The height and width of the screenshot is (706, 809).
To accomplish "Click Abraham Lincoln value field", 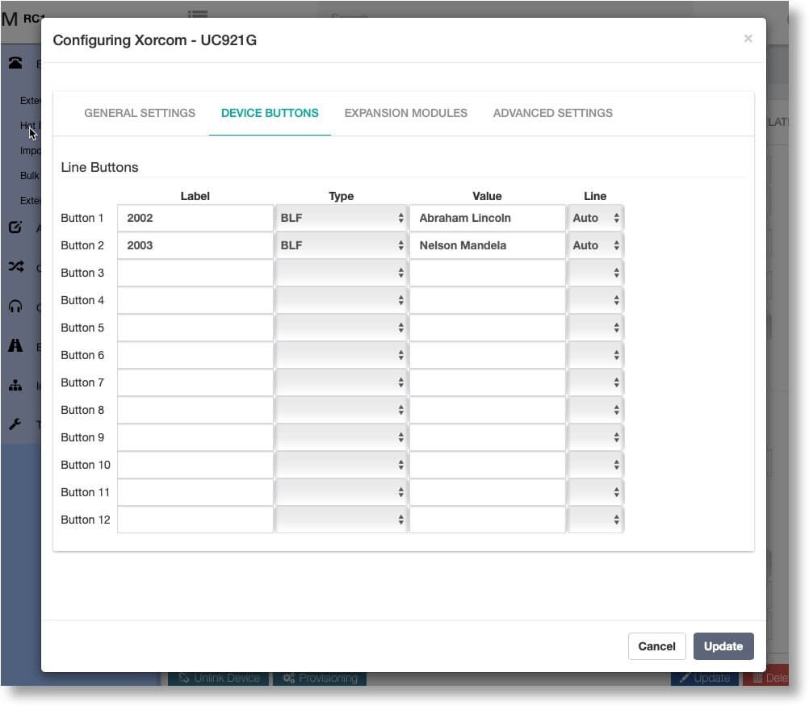I will (487, 218).
